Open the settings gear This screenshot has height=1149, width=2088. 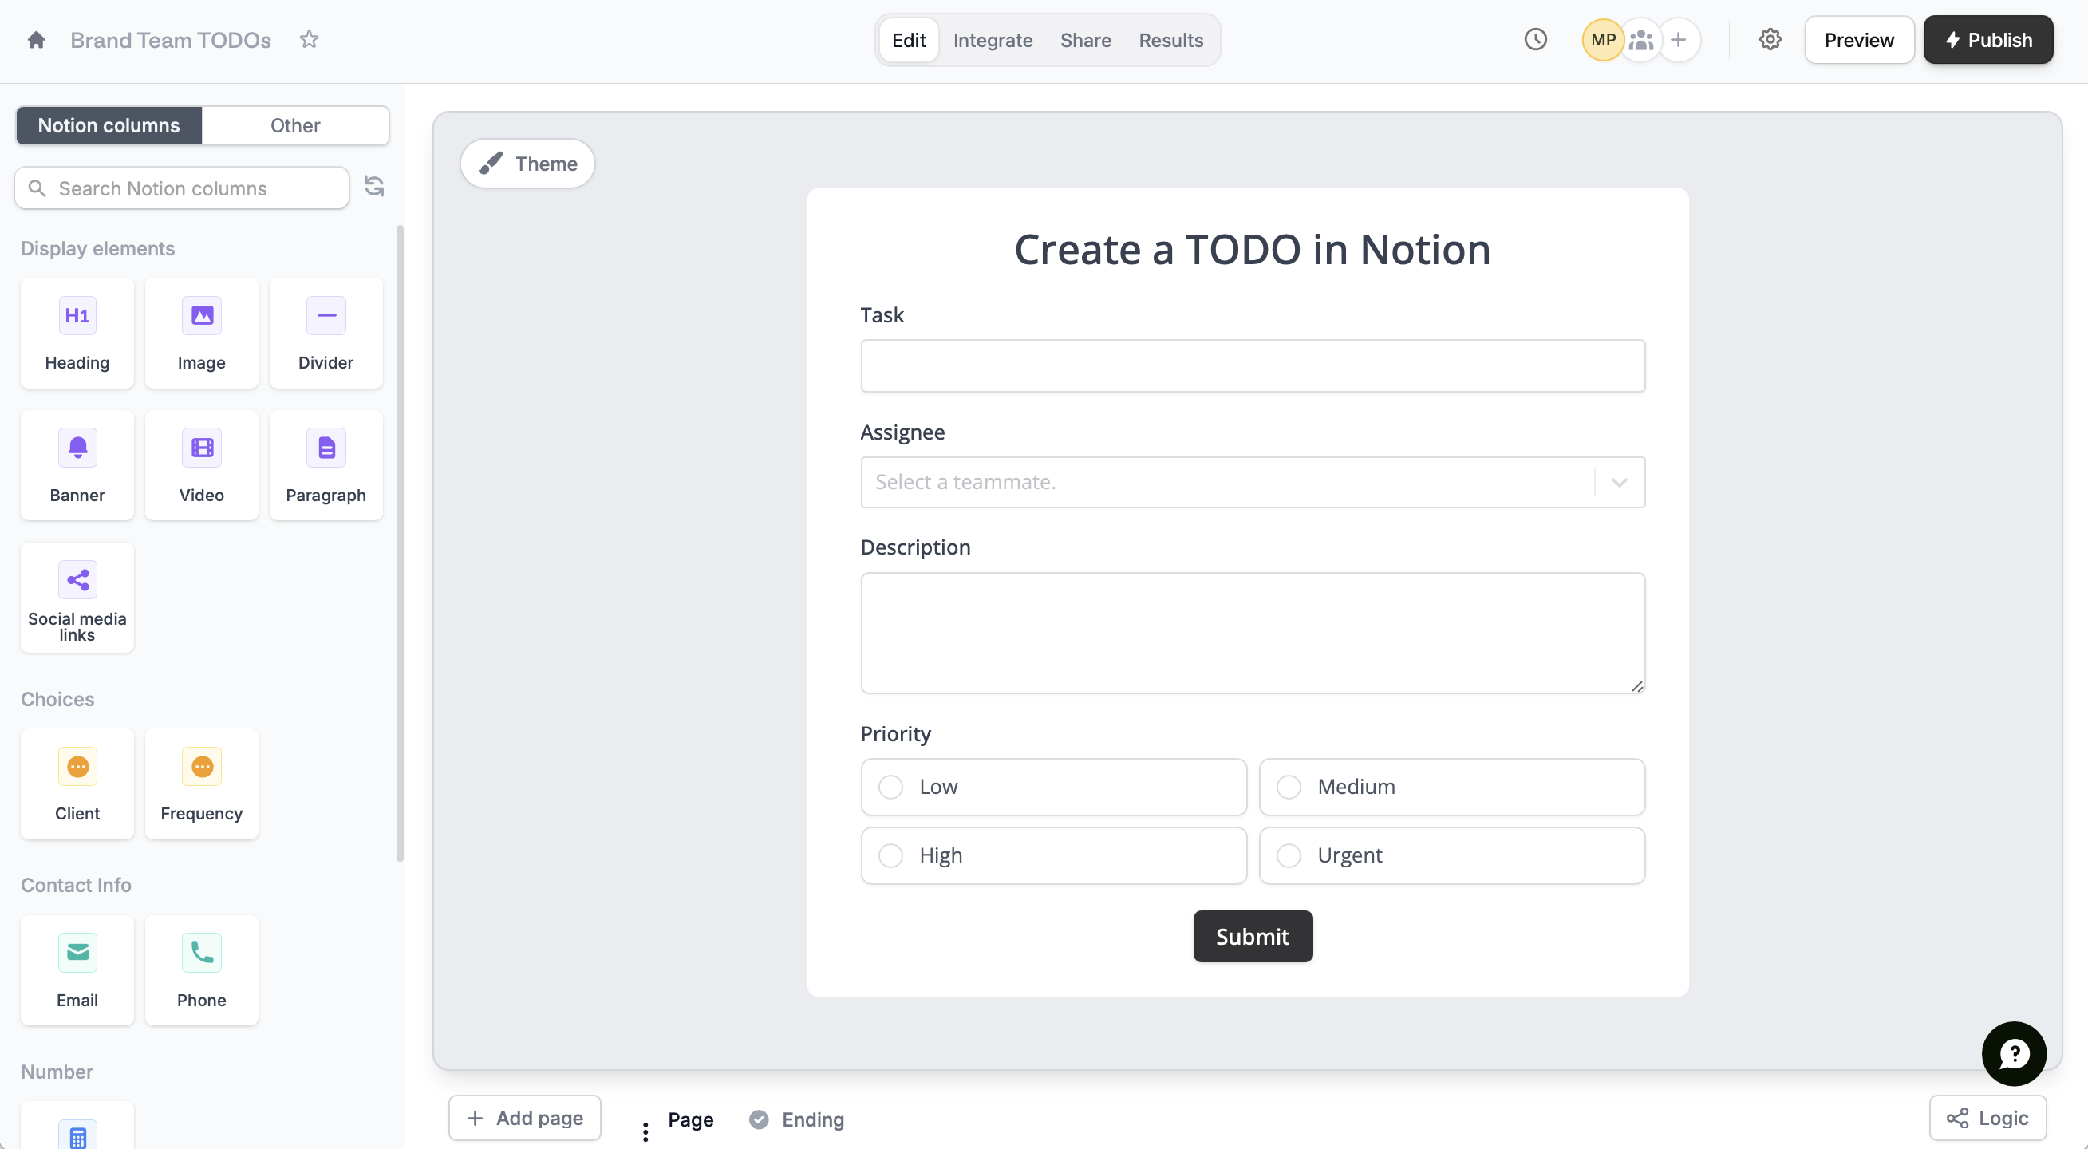point(1770,40)
